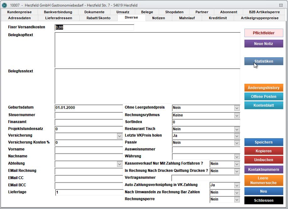Image resolution: width=288 pixels, height=209 pixels.
Task: Click into the Belegkopftext text area
Action: tap(147, 50)
